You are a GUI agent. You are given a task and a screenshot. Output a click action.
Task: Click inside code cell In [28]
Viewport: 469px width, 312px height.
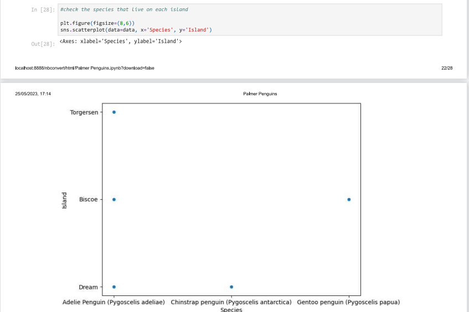[x=250, y=20]
